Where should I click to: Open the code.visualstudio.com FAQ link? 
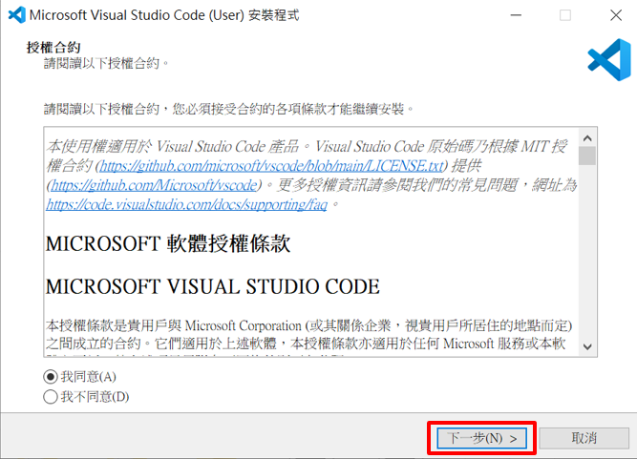pos(186,204)
